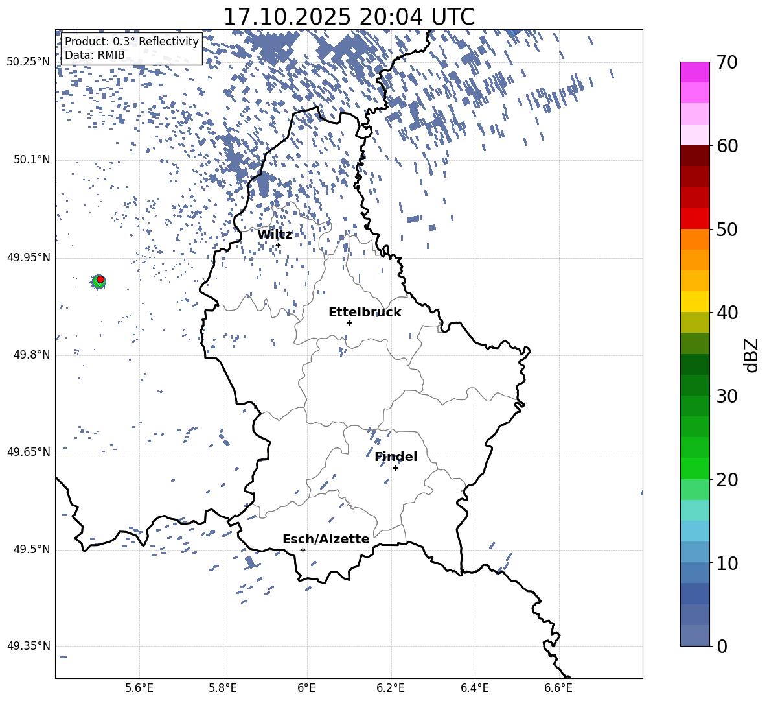Pick the bright red swatch just above 50
This screenshot has height=701, width=767.
coord(694,219)
